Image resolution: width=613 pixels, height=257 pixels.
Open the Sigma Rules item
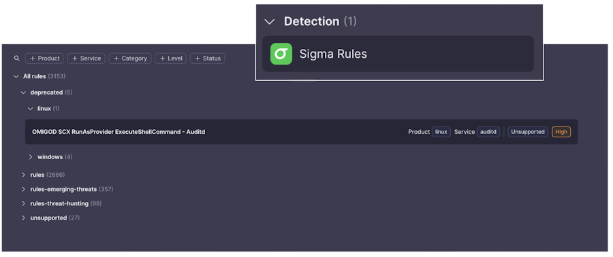(398, 54)
